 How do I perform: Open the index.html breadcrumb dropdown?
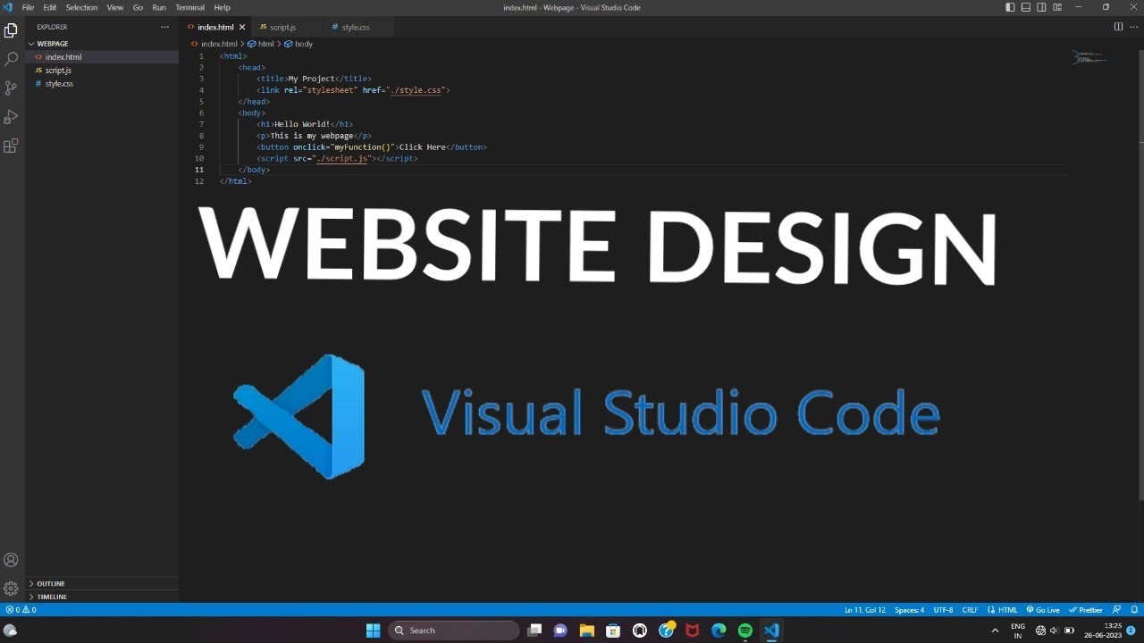click(x=214, y=44)
